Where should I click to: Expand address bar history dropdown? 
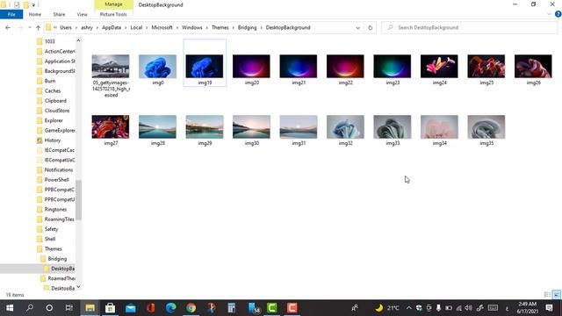click(357, 27)
